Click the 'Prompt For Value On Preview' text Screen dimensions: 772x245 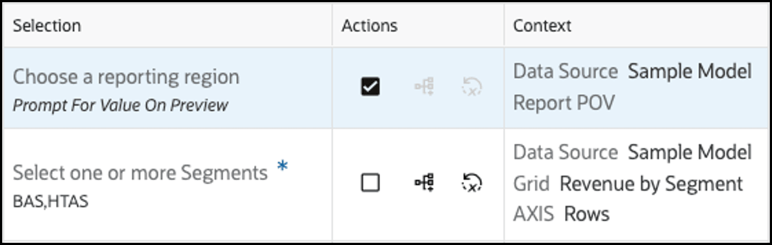[x=121, y=105]
